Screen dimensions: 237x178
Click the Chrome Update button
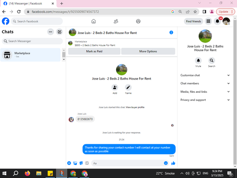click(226, 12)
